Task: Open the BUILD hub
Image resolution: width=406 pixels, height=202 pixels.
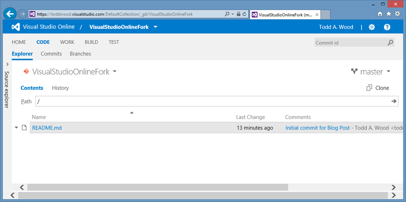Action: click(92, 42)
